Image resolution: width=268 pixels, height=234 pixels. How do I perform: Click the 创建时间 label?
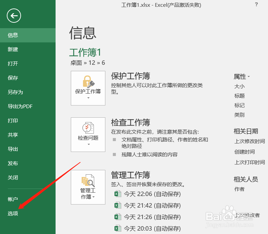[244, 152]
